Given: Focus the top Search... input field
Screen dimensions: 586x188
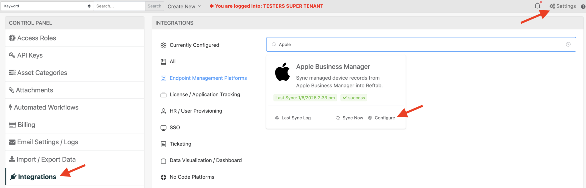Looking at the screenshot, I should (x=120, y=6).
